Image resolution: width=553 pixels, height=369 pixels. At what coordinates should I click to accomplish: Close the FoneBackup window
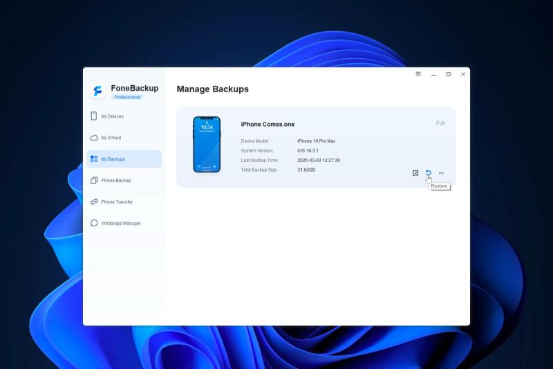tap(463, 74)
